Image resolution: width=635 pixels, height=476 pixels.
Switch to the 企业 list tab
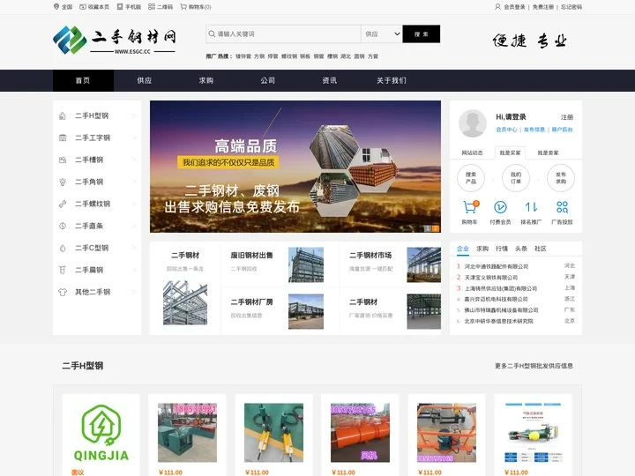tap(463, 249)
